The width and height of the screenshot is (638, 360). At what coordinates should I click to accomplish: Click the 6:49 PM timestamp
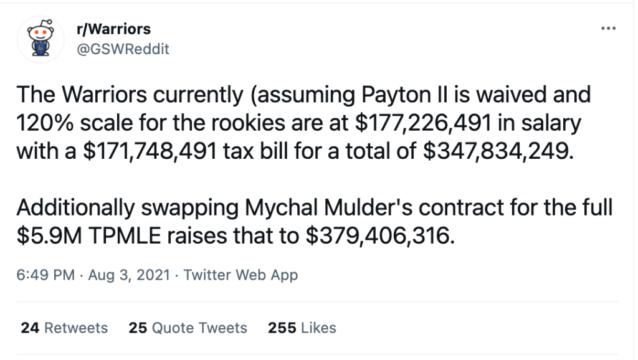point(47,275)
